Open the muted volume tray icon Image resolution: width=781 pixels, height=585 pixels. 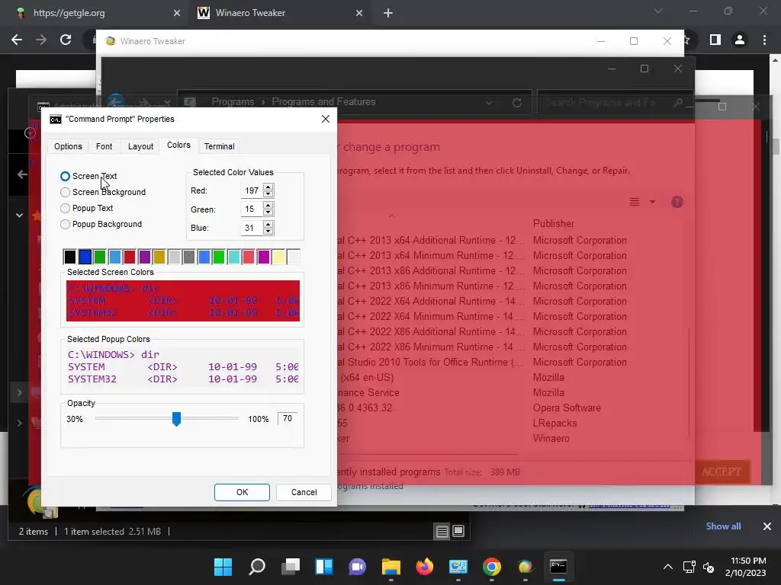(709, 567)
